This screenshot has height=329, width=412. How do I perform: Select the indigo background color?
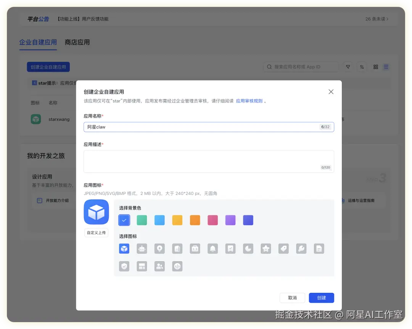click(248, 220)
